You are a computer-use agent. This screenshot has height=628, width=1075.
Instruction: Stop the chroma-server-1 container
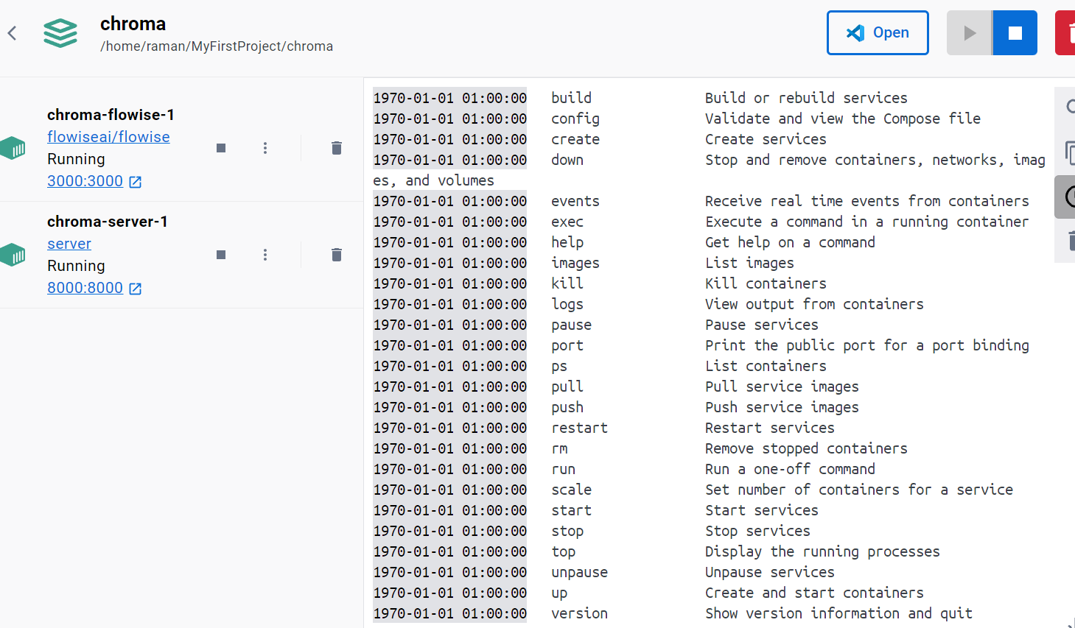pos(220,254)
